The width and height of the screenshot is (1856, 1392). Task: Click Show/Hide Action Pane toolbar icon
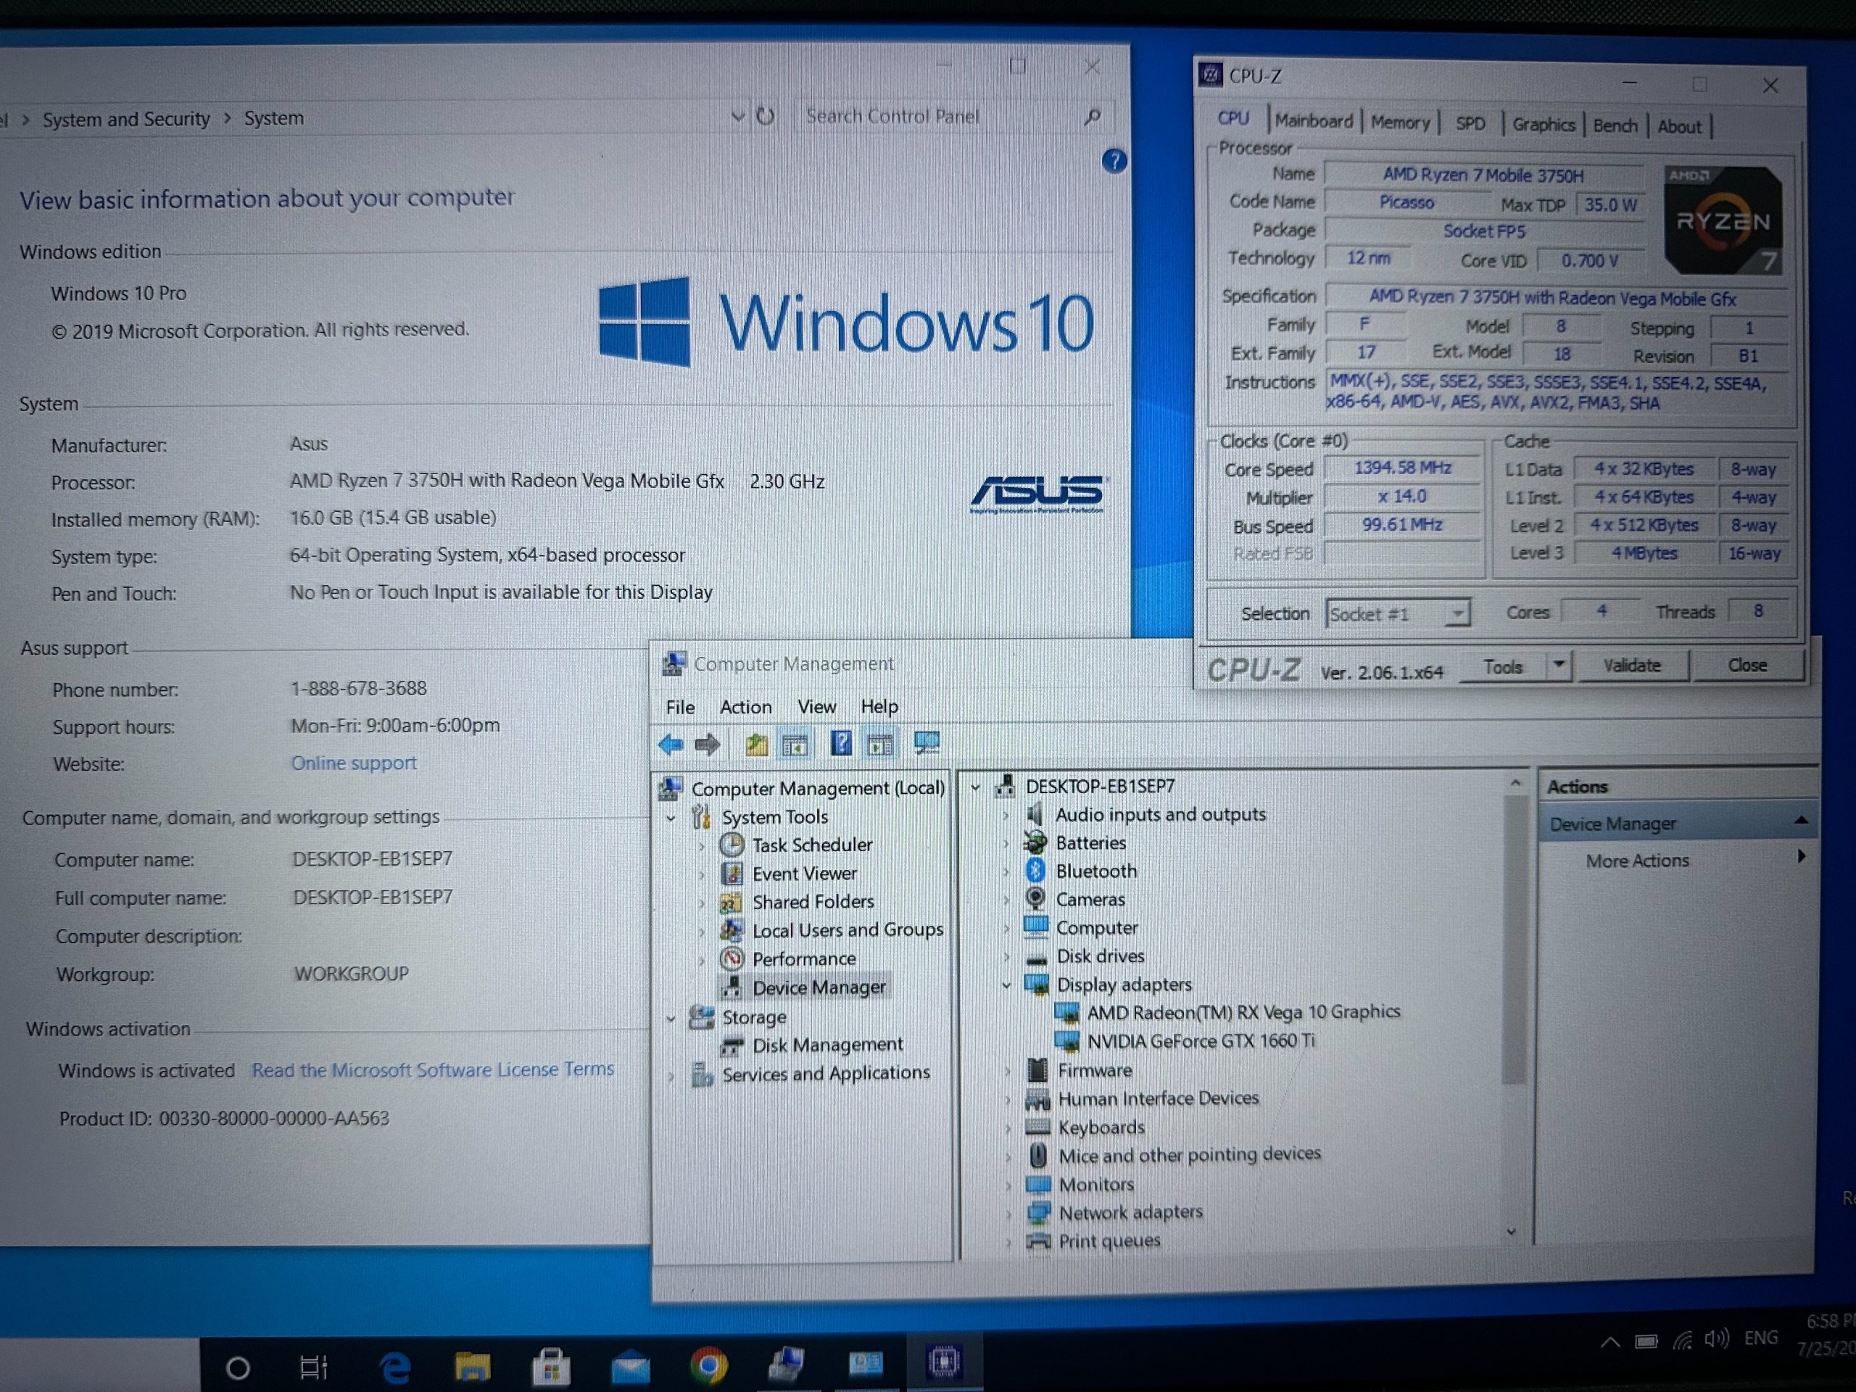tap(880, 745)
